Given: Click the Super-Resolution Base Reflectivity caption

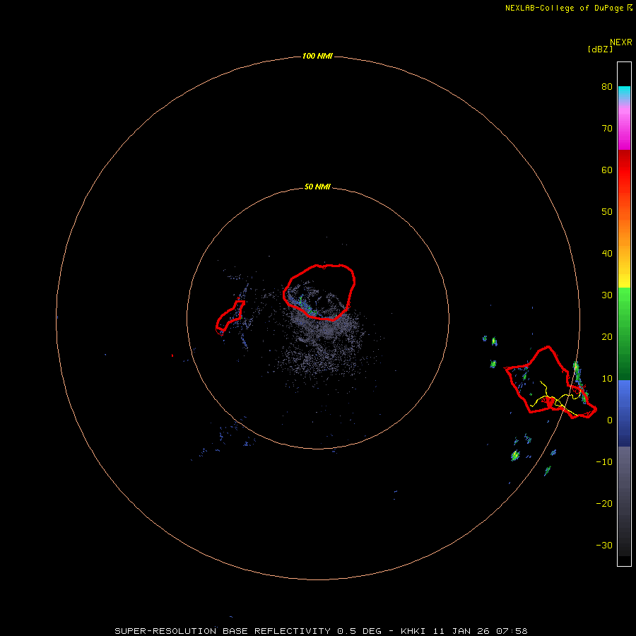Looking at the screenshot, I should 321,631.
